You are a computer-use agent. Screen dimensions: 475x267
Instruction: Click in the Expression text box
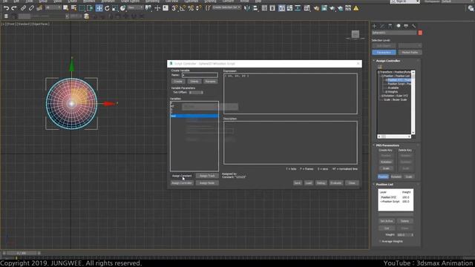click(x=290, y=94)
